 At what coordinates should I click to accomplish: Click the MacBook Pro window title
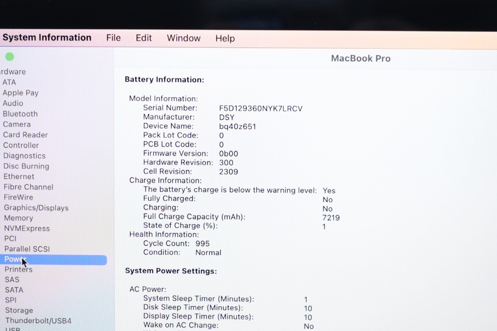pos(361,58)
